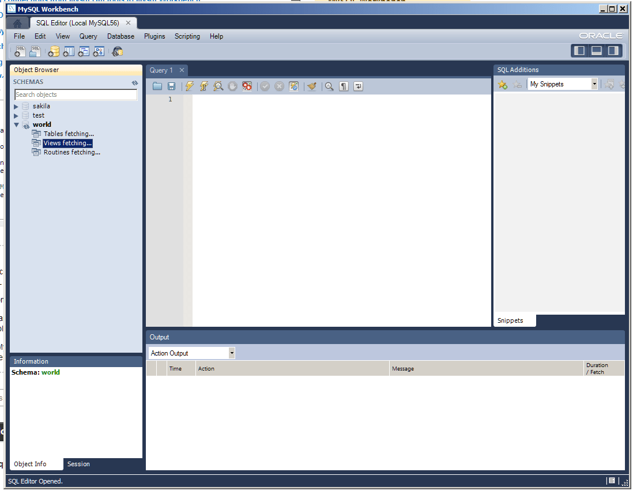Open the home screen tab icon
Screen dimensions: 633x491
point(17,24)
